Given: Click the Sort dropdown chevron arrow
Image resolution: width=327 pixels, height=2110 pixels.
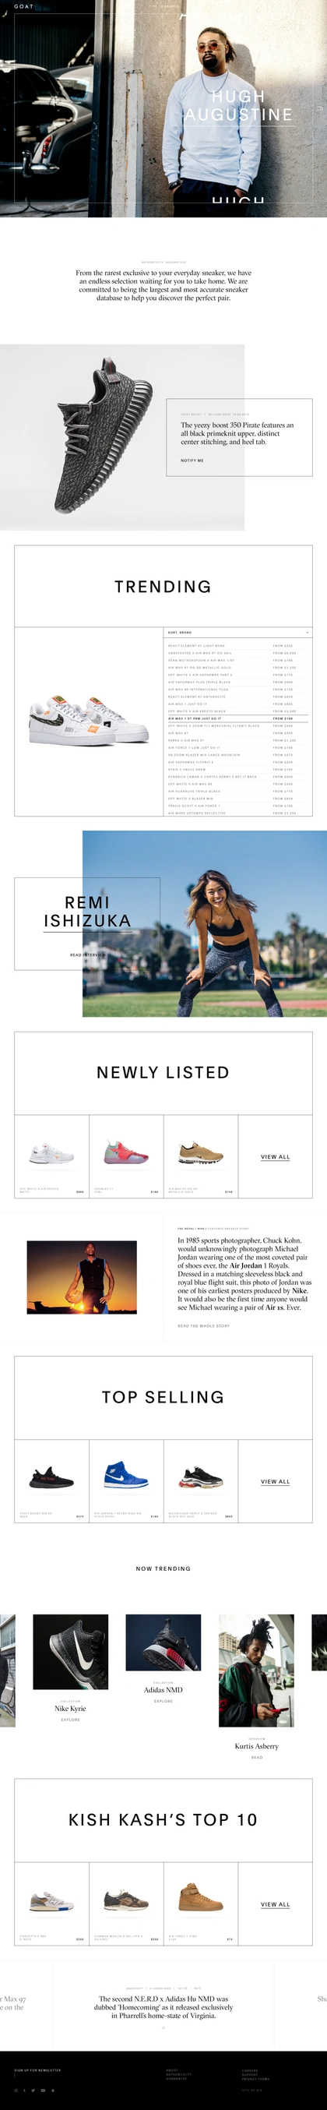Looking at the screenshot, I should tap(308, 633).
